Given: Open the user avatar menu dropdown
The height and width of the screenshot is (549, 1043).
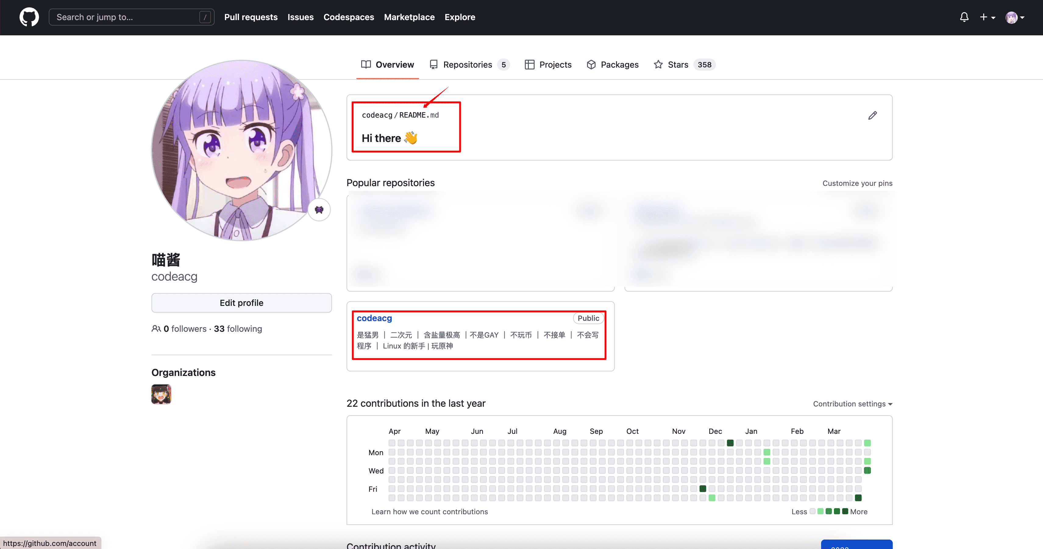Looking at the screenshot, I should pos(1015,17).
